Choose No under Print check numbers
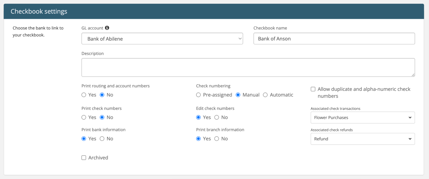The image size is (429, 179). [x=102, y=117]
